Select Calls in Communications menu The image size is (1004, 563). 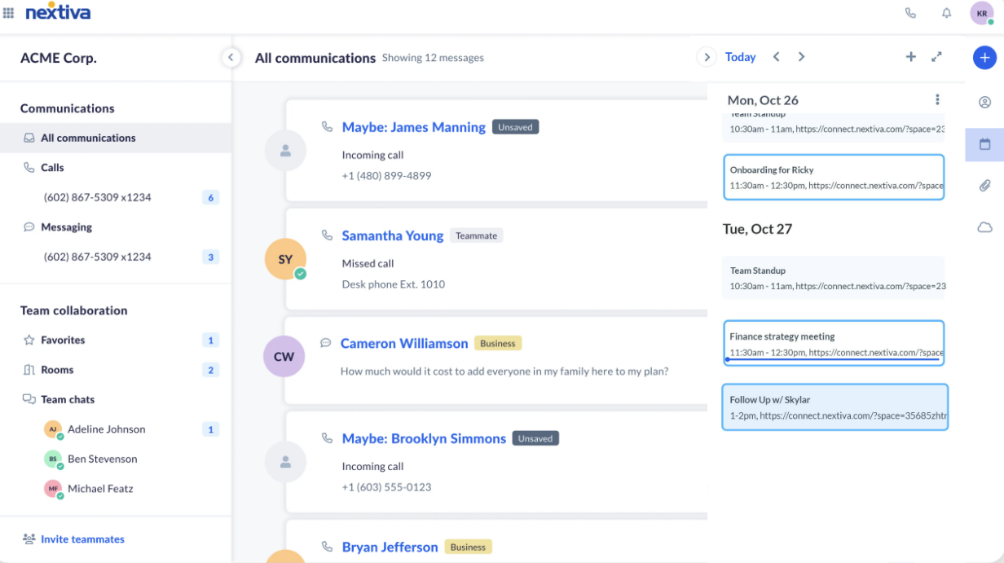[x=52, y=168]
